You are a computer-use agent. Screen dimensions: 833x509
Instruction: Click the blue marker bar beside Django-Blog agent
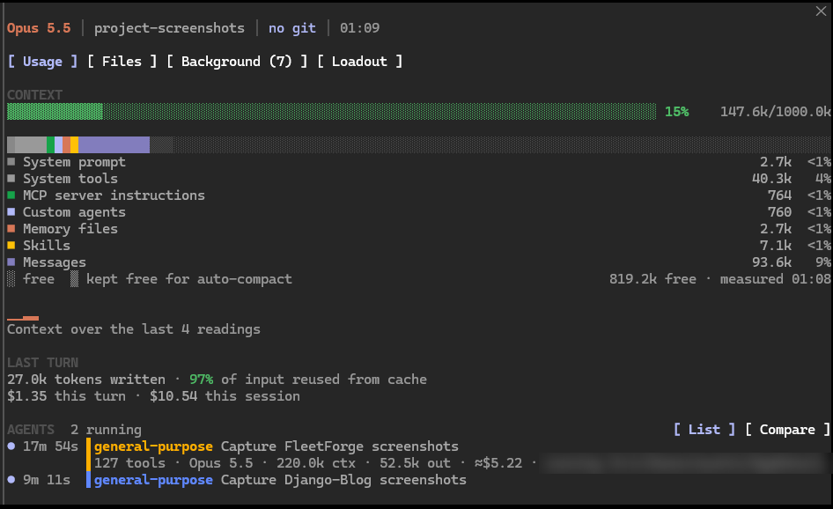(88, 480)
